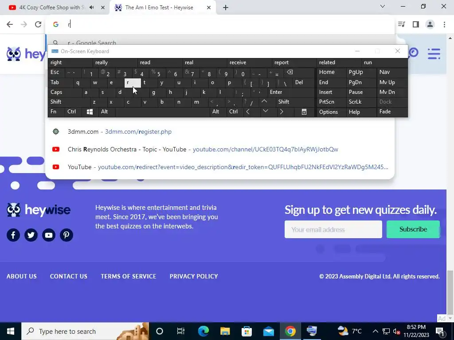This screenshot has width=454, height=340.
Task: Mute audio icon on Coffee Shop tab
Action: click(x=92, y=8)
